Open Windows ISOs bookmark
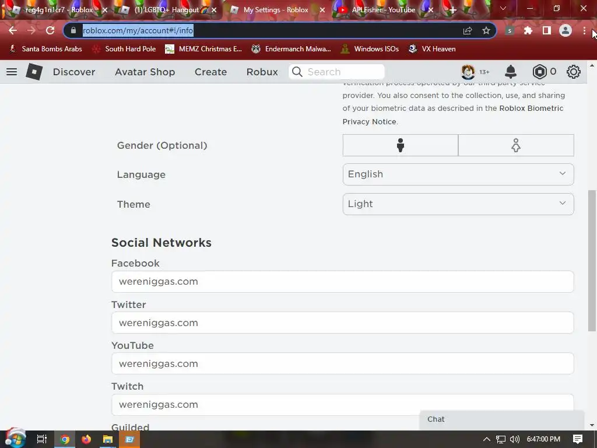This screenshot has height=448, width=597. click(370, 49)
